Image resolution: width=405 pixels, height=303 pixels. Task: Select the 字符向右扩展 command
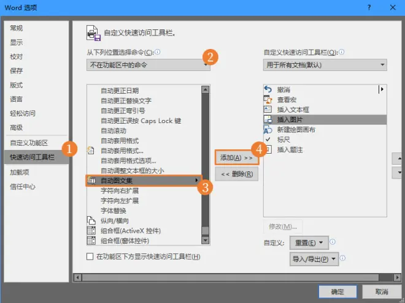(144, 190)
